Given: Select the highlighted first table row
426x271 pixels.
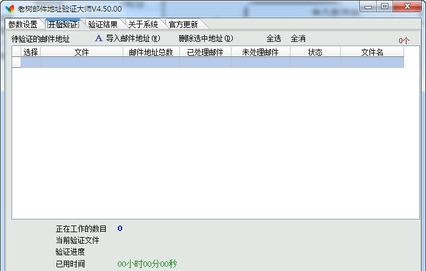Looking at the screenshot, I should click(213, 62).
